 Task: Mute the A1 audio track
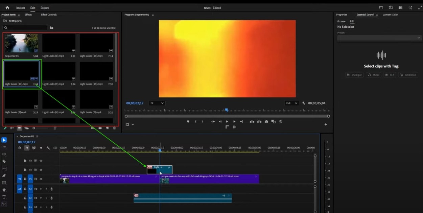pos(41,189)
